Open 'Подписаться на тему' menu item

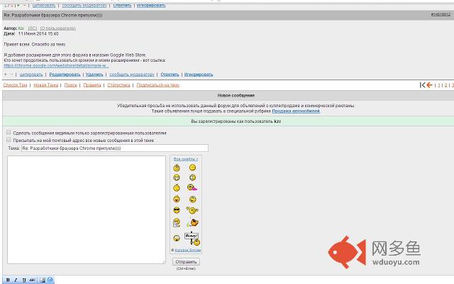[x=157, y=85]
